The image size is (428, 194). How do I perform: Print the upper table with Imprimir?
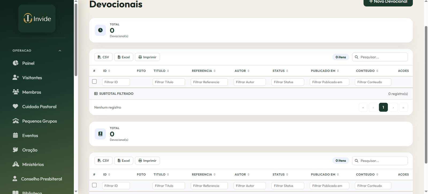click(147, 57)
